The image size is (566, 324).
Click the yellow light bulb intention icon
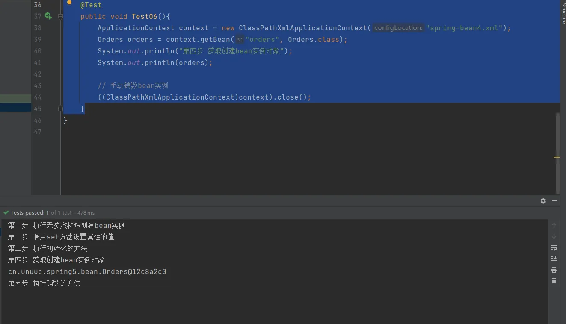point(69,3)
